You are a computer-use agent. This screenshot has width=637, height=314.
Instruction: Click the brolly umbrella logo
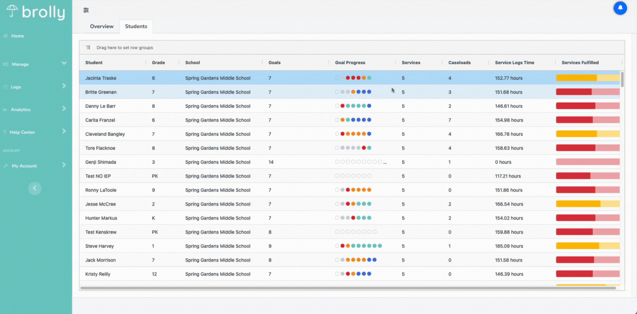click(12, 11)
